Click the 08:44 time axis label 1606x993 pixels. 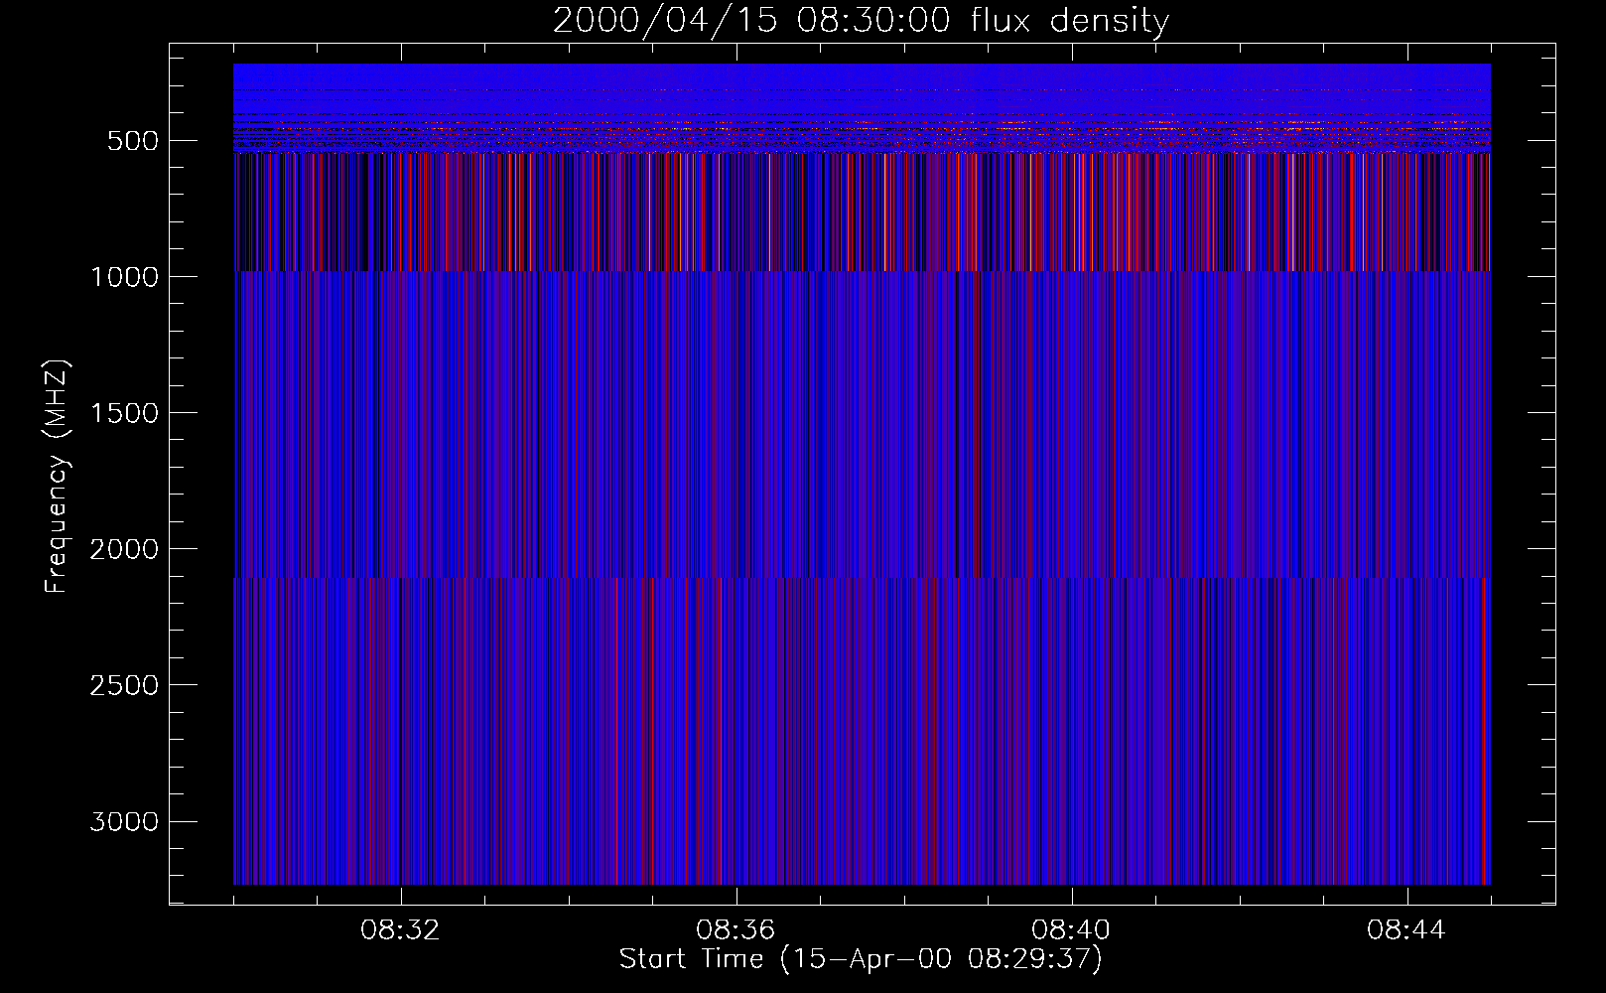[x=1406, y=930]
